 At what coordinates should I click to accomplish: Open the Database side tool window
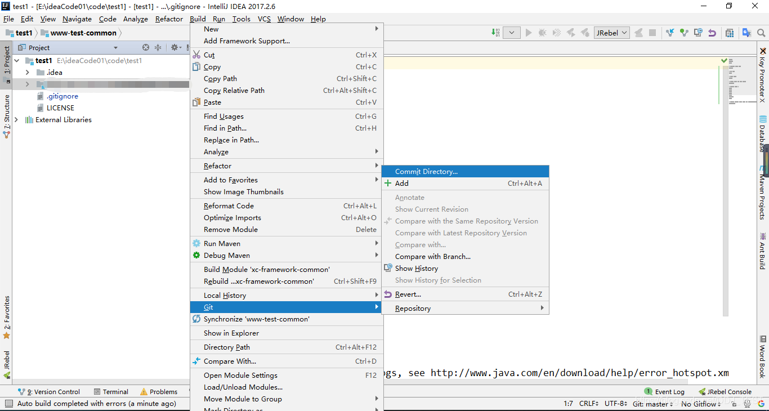click(763, 134)
